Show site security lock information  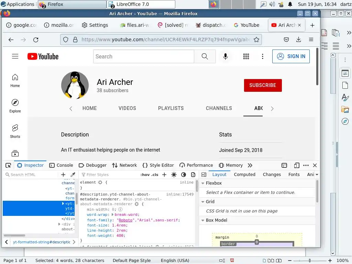pos(75,40)
